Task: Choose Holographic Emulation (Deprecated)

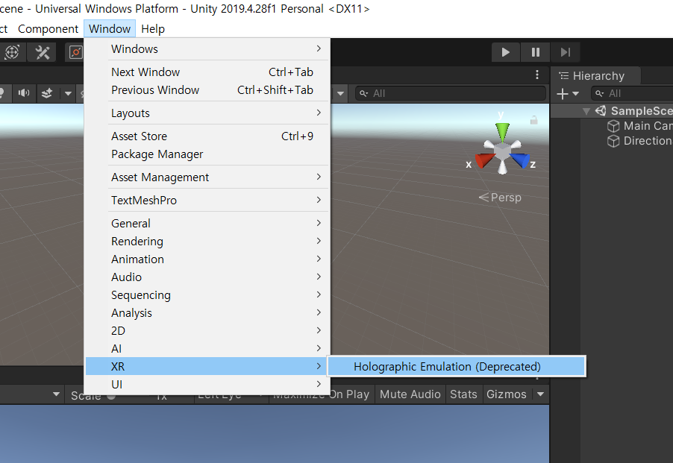Action: (x=456, y=367)
